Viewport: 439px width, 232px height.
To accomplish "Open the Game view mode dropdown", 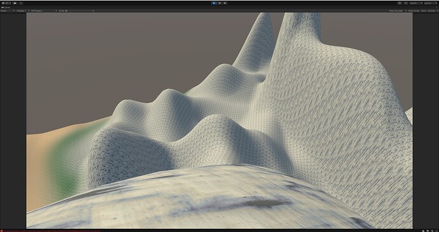I will (x=8, y=11).
